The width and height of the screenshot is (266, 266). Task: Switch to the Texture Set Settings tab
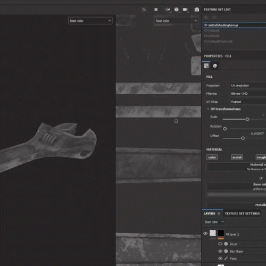coord(242,213)
